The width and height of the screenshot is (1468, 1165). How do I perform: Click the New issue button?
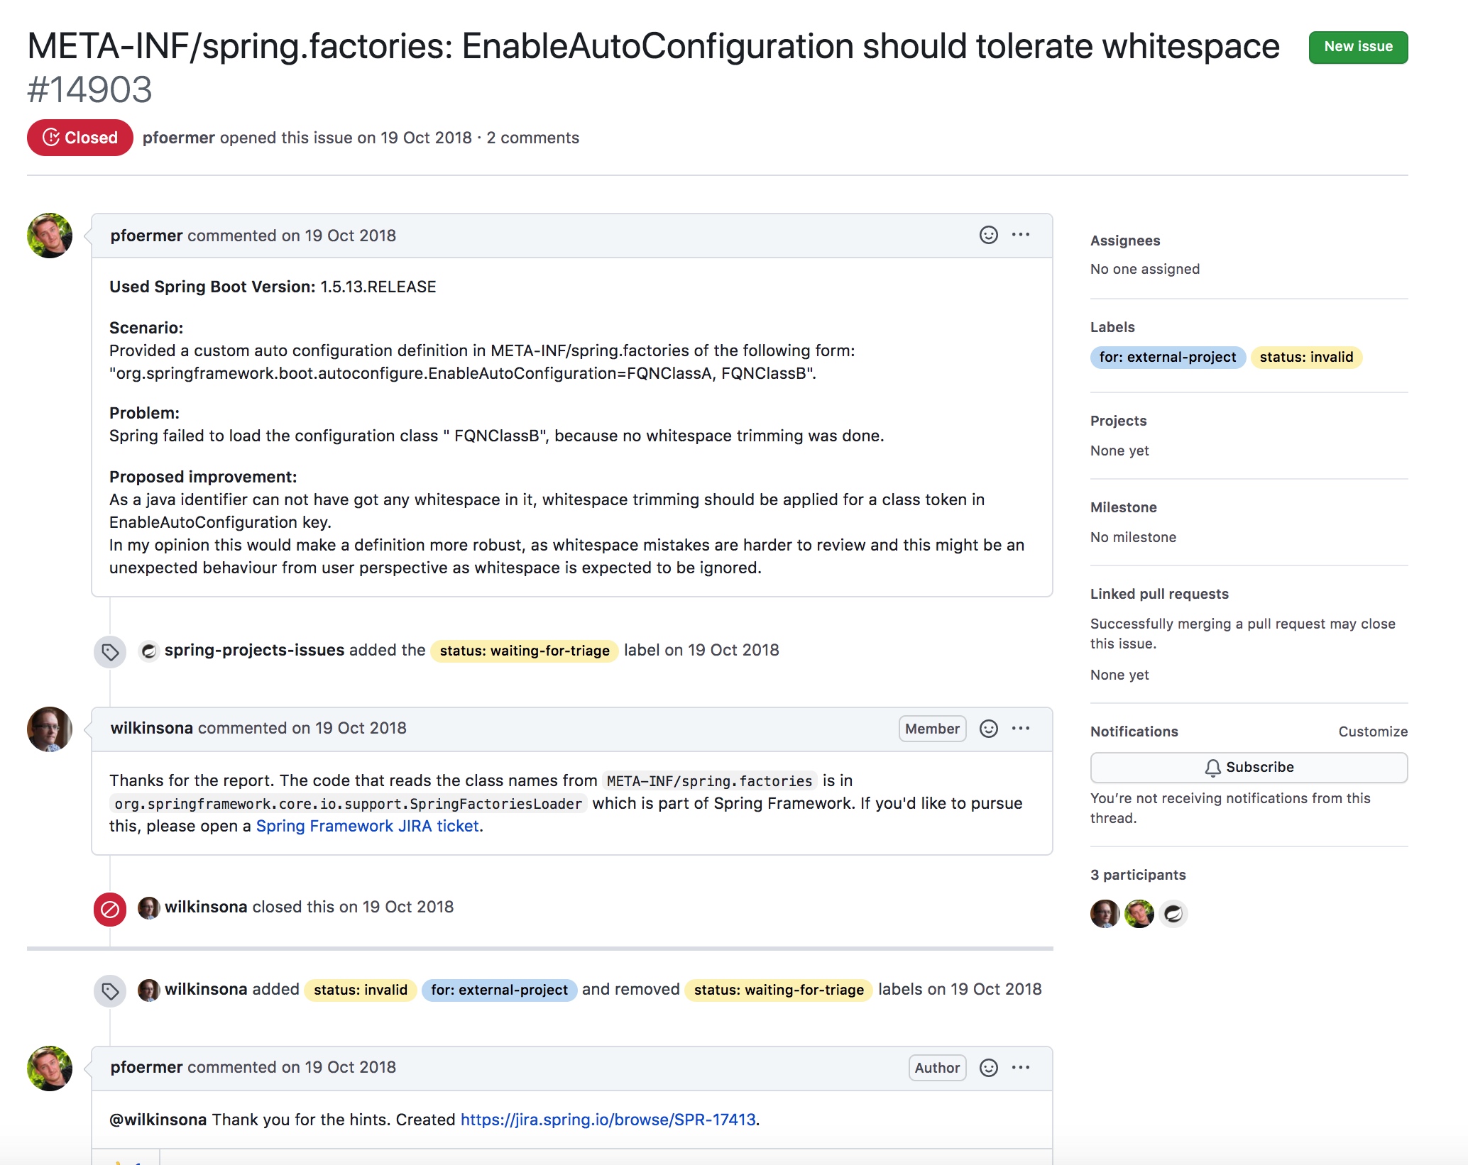[1357, 47]
